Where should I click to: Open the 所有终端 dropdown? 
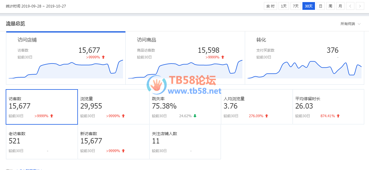pyautogui.click(x=350, y=24)
